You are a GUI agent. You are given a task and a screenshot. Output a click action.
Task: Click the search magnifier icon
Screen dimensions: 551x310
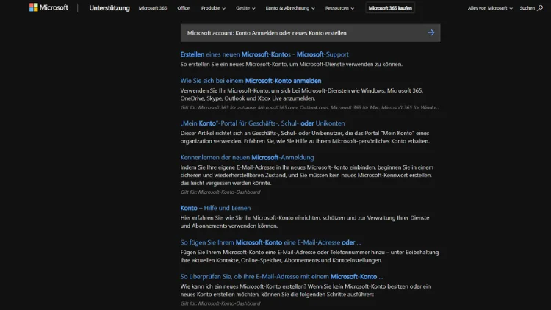point(540,8)
